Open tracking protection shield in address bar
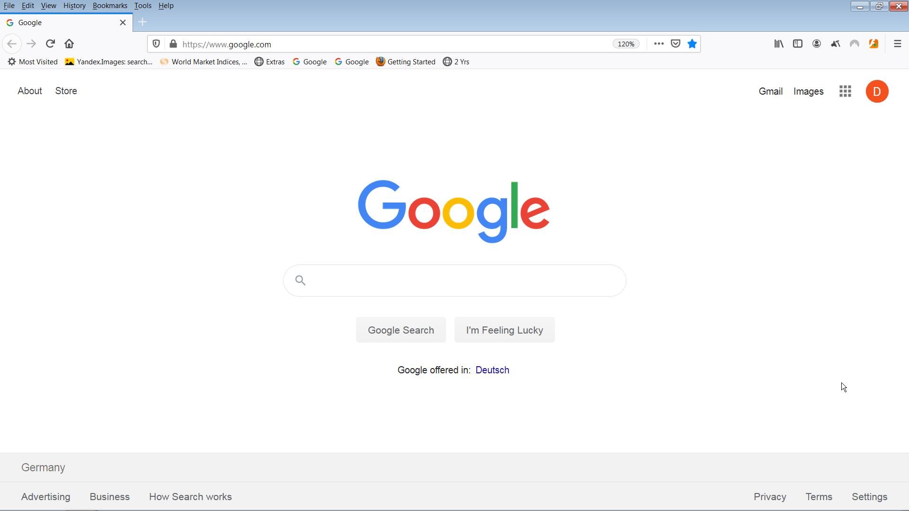The height and width of the screenshot is (511, 909). [156, 44]
